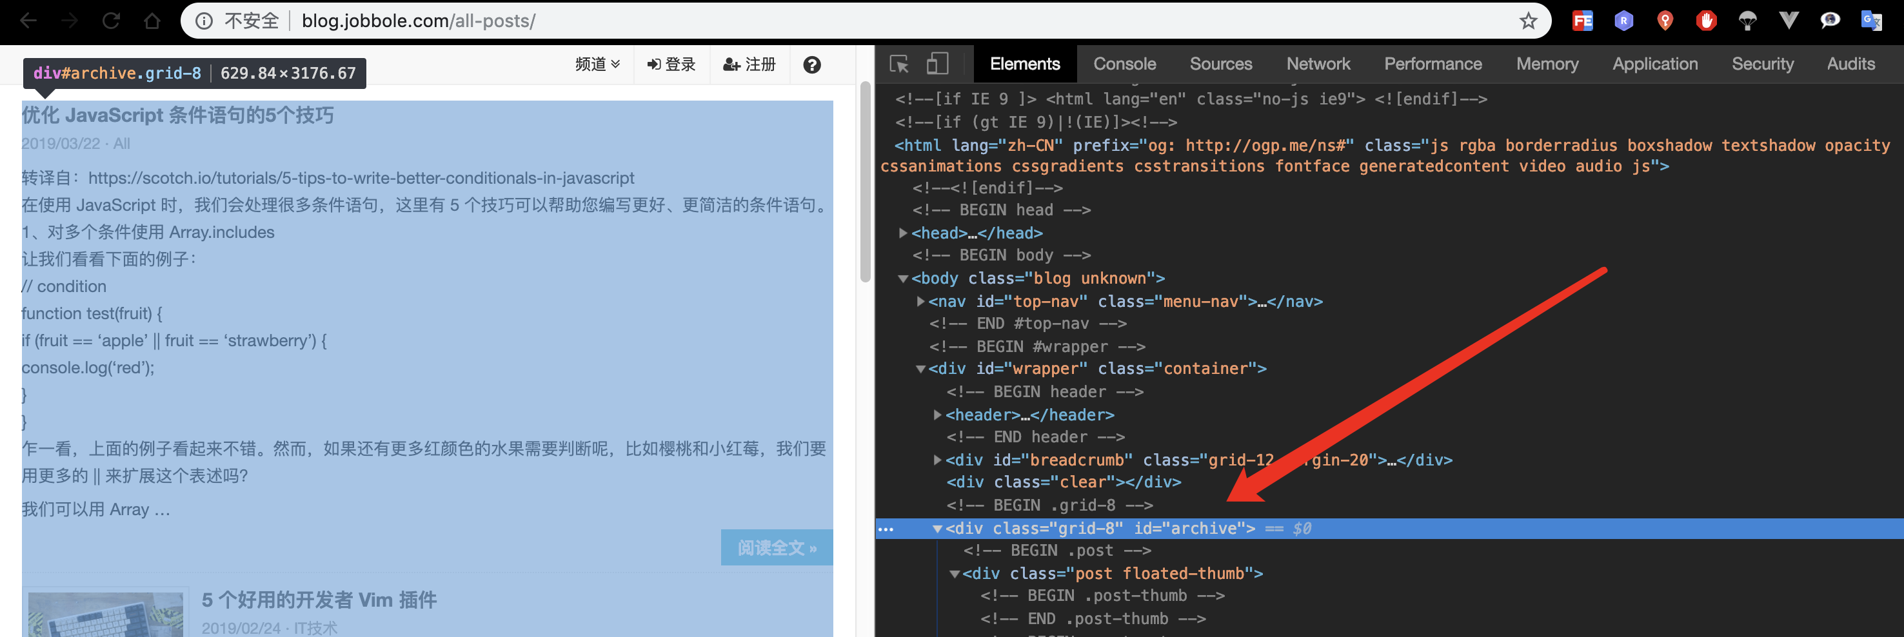The width and height of the screenshot is (1904, 637).
Task: Select the div class clear element
Action: coord(1064,482)
